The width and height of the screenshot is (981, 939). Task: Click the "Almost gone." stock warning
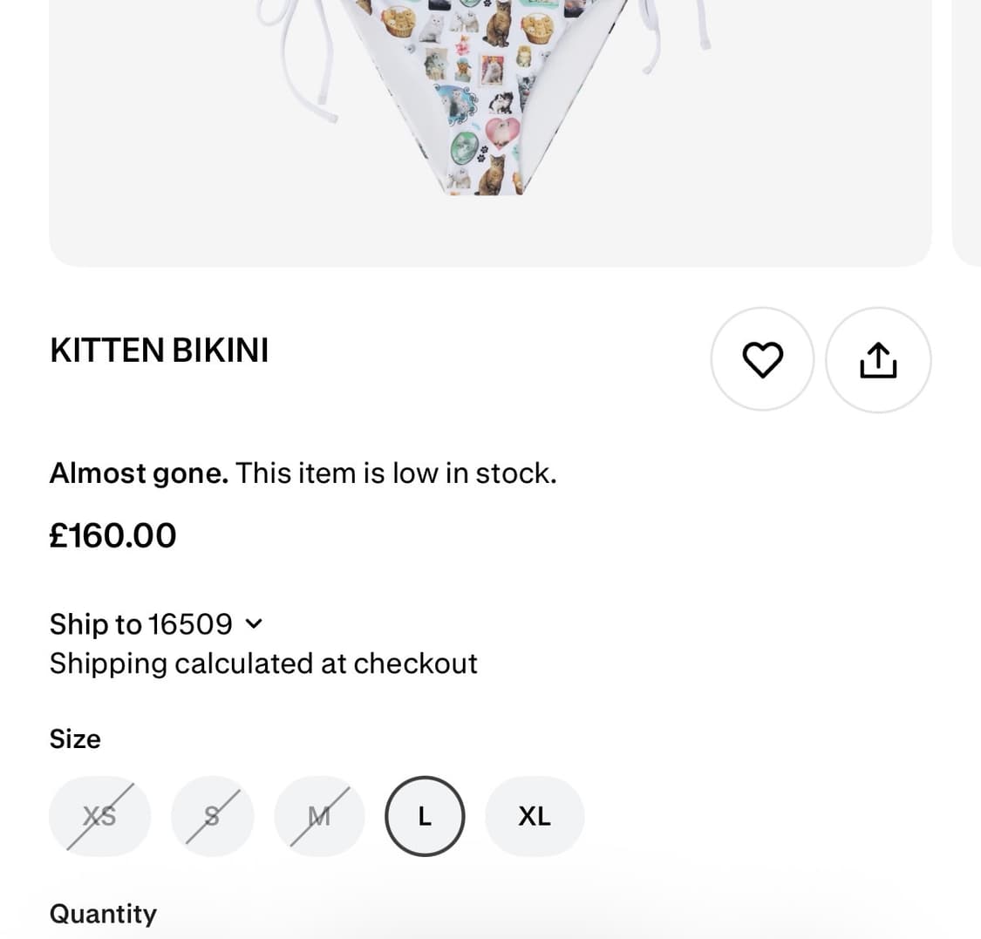[x=139, y=473]
